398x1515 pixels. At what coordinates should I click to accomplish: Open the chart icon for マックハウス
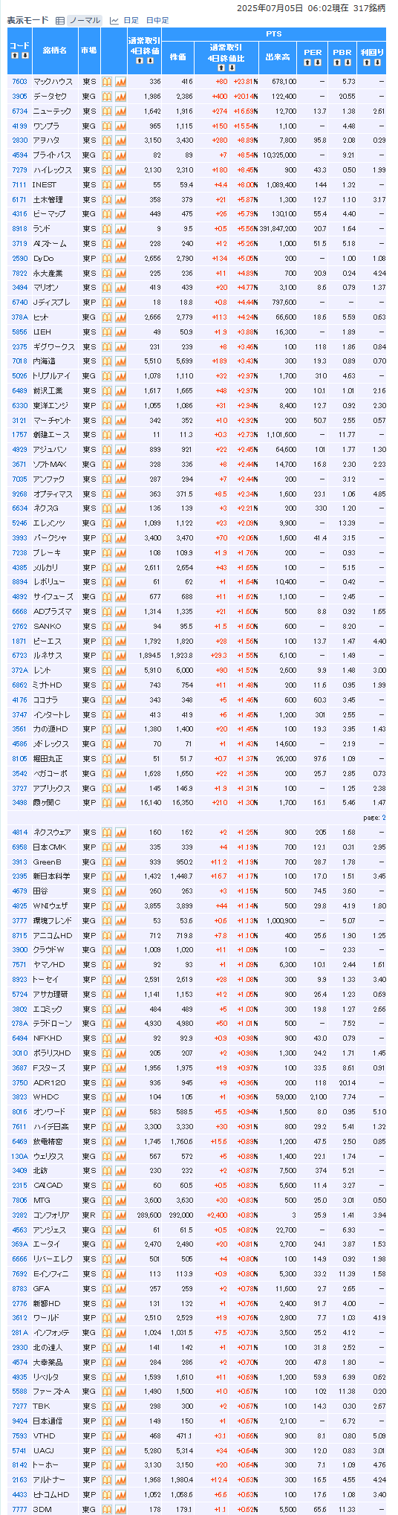[x=120, y=82]
